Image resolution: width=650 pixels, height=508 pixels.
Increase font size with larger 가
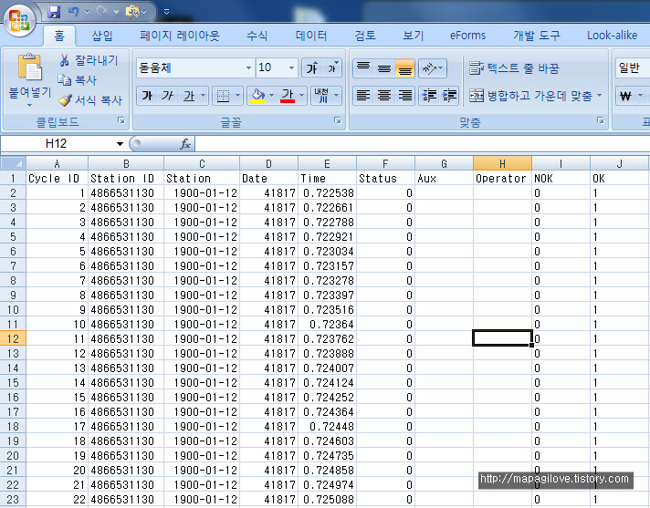point(311,67)
